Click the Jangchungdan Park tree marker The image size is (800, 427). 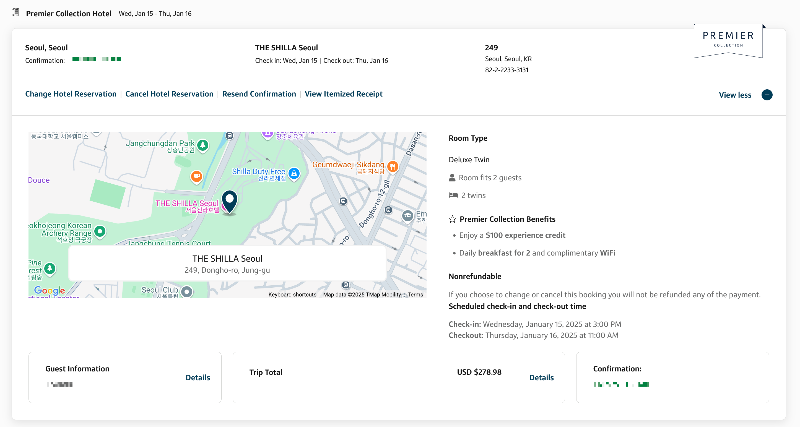point(203,145)
